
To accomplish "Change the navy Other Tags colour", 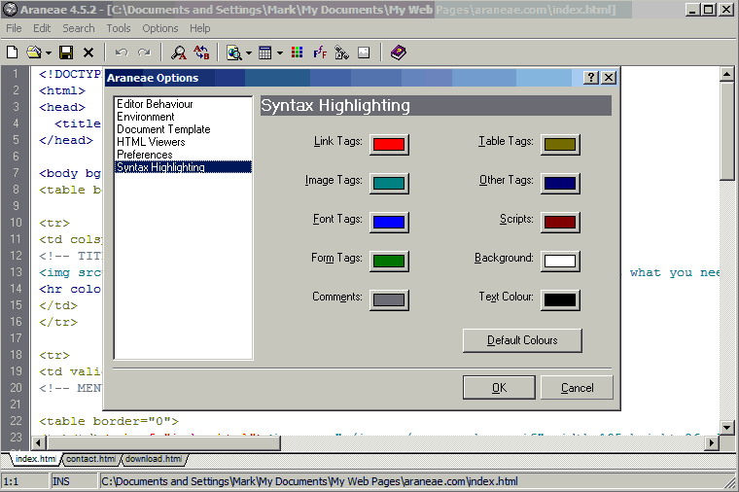I will pos(560,184).
